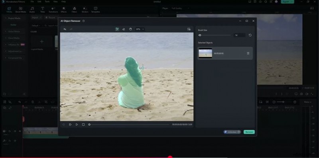Click the Import Media plus tile

click(41, 42)
